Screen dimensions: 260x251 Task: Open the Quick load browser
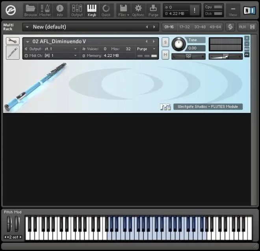[x=106, y=11]
